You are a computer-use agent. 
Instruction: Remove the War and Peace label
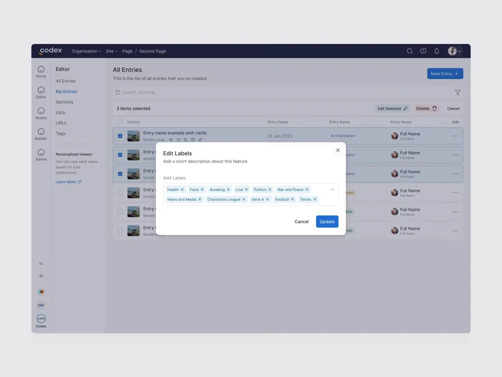[307, 190]
